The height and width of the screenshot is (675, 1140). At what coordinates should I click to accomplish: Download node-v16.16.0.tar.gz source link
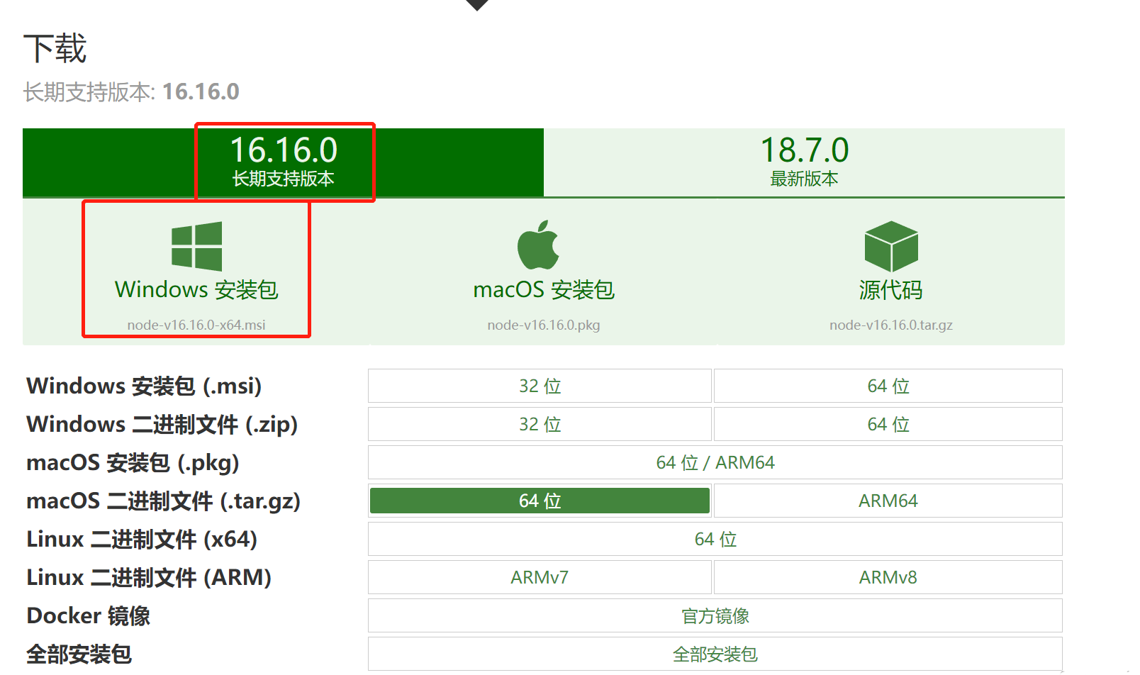click(x=891, y=325)
